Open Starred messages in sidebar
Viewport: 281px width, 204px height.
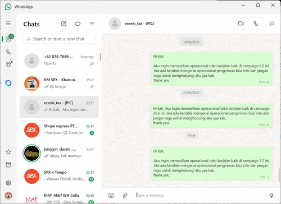click(x=8, y=152)
